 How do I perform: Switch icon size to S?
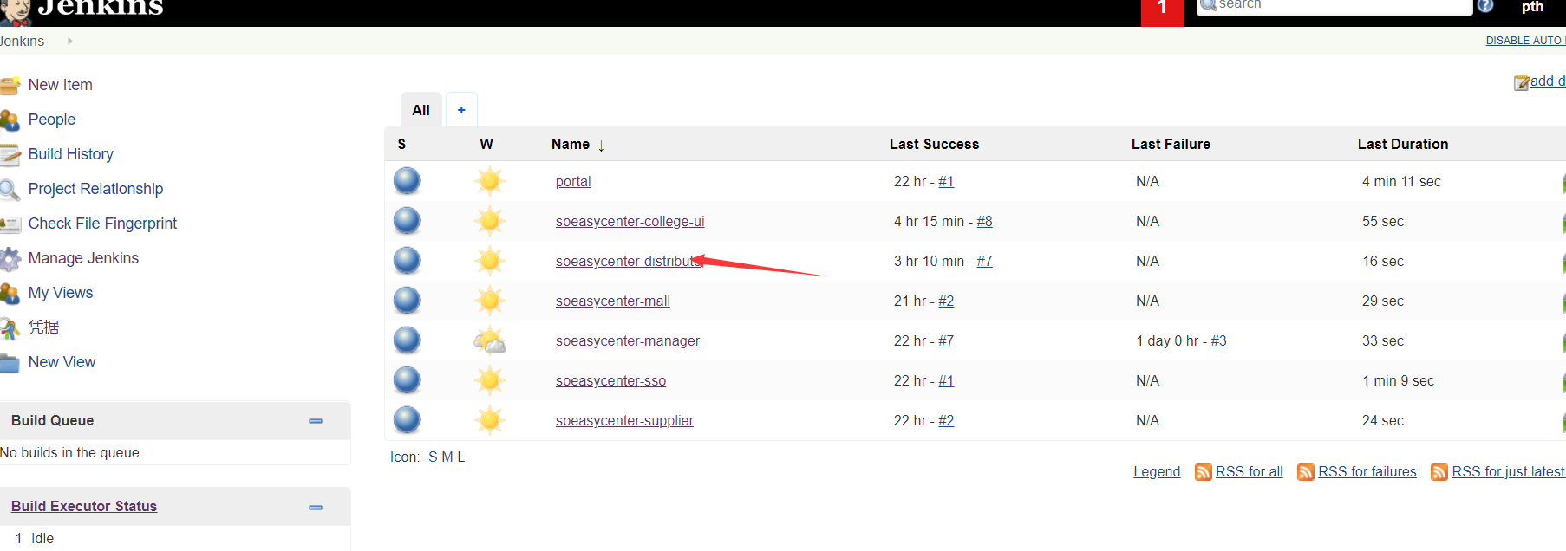pos(433,457)
